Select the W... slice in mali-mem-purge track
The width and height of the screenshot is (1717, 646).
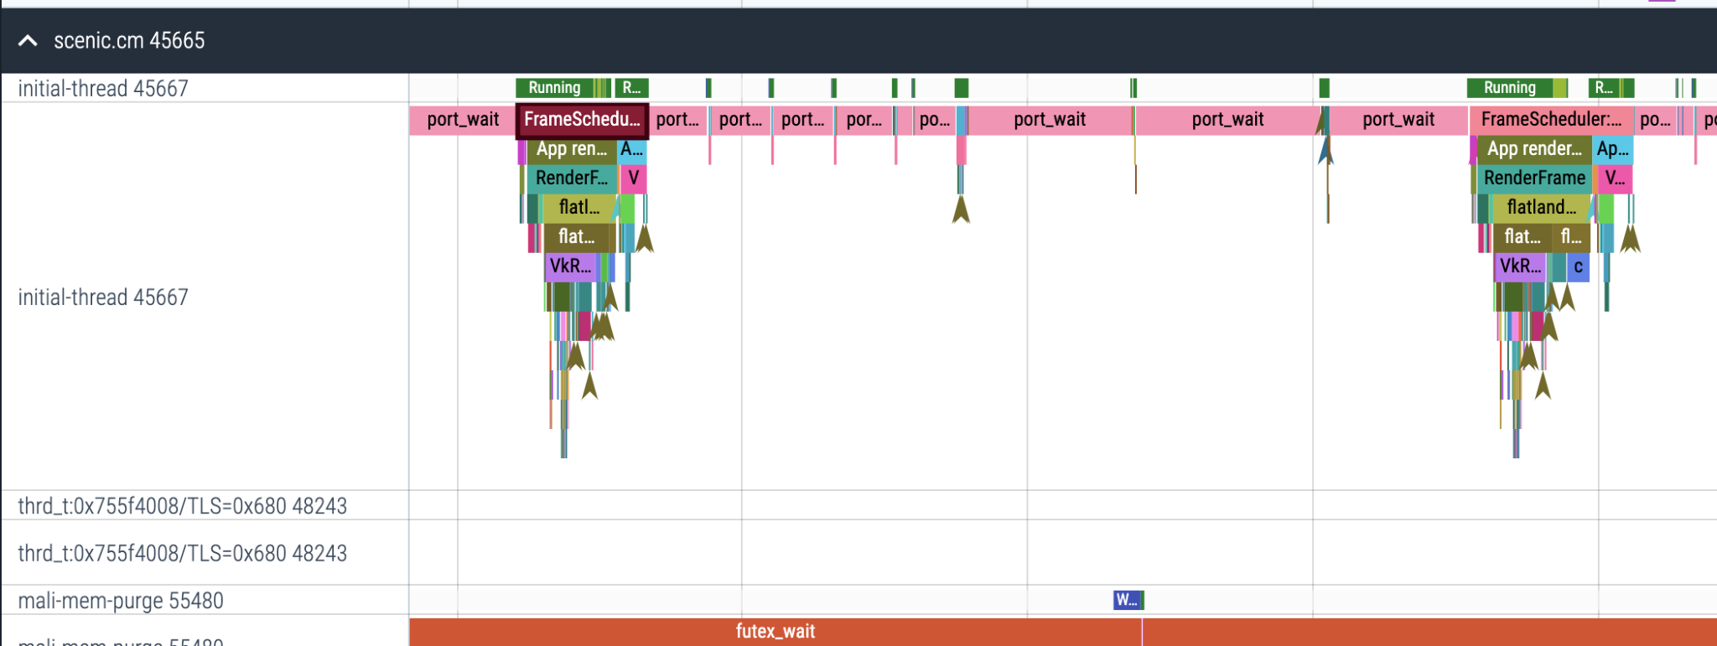[x=1126, y=600]
